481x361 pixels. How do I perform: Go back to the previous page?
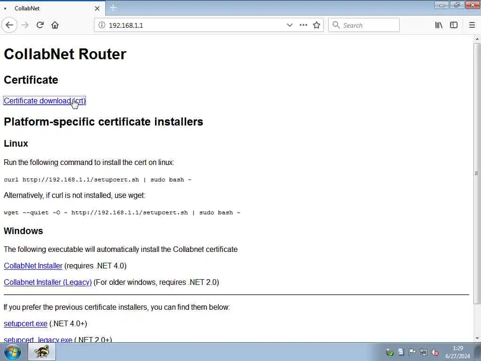tap(9, 25)
